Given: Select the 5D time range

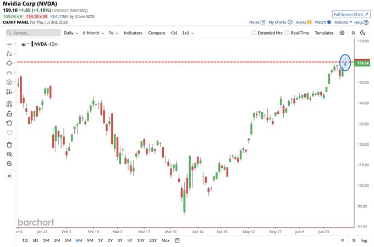Looking at the screenshot, I should coord(35,240).
